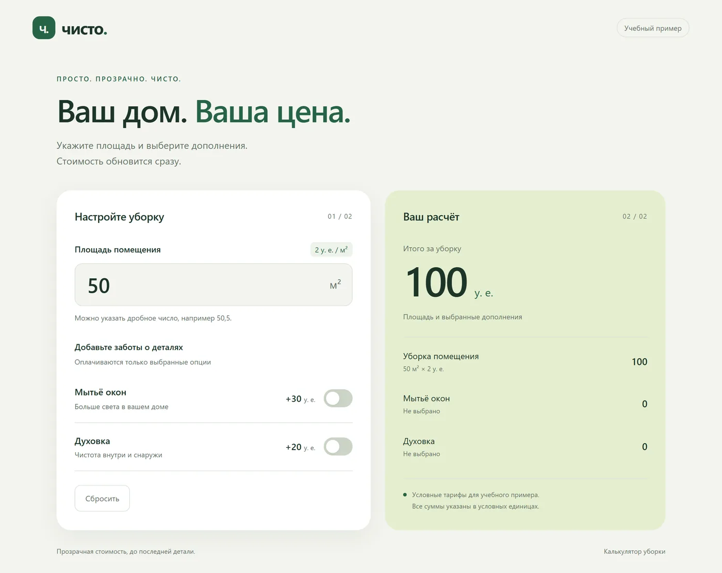Click the «Площадь и выбранные дополнения» caption
Screen dimensions: 722x573
tap(463, 317)
